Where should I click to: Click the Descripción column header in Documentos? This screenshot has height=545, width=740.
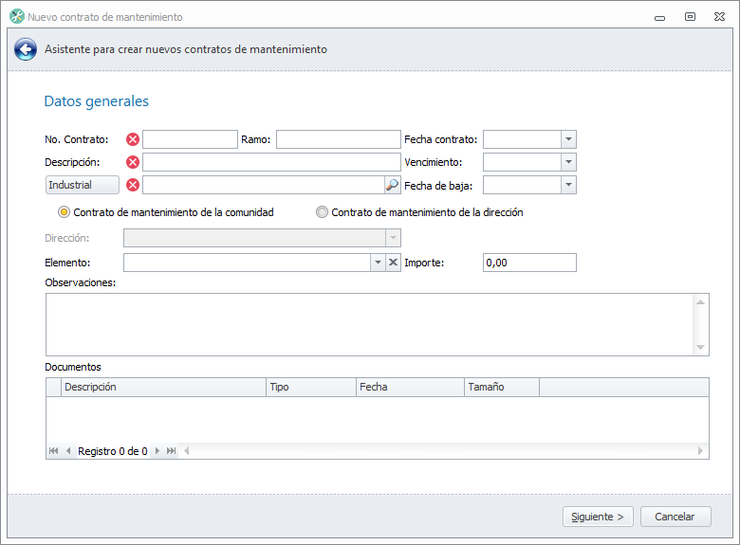163,387
